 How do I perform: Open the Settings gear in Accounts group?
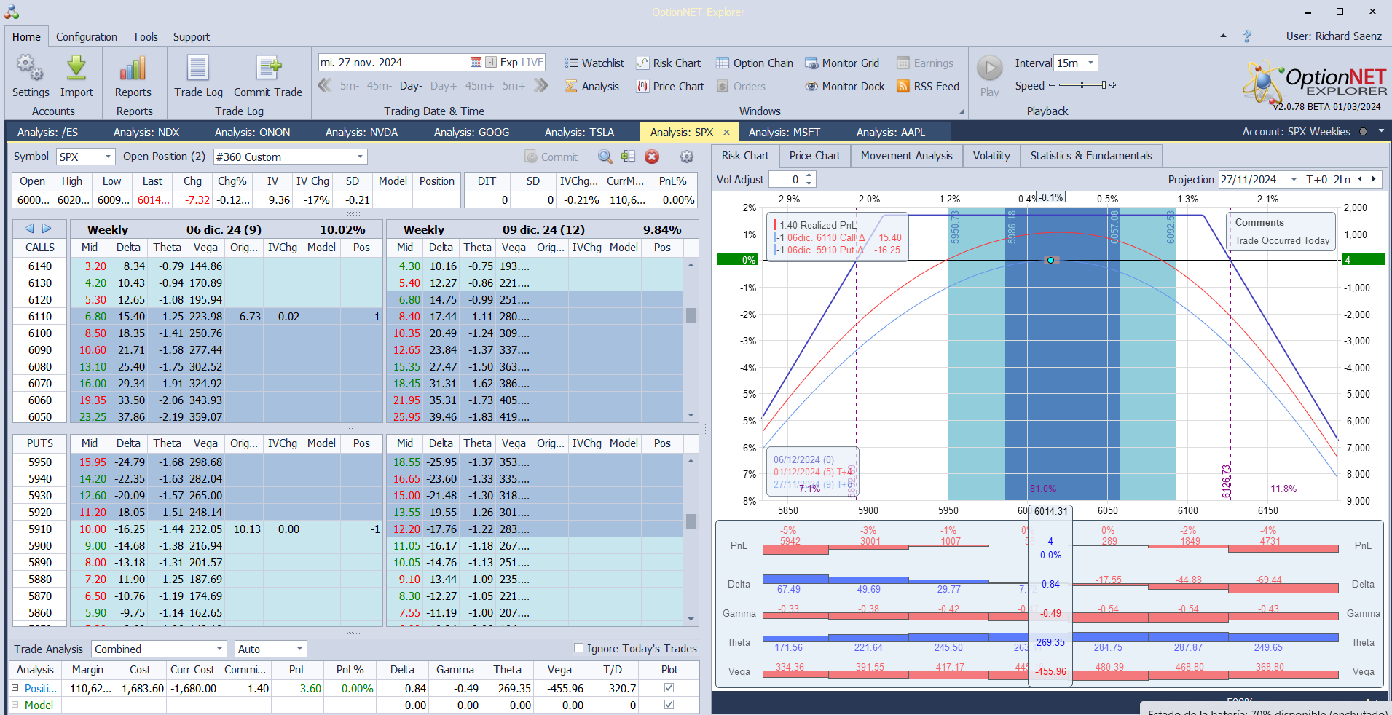tap(30, 68)
